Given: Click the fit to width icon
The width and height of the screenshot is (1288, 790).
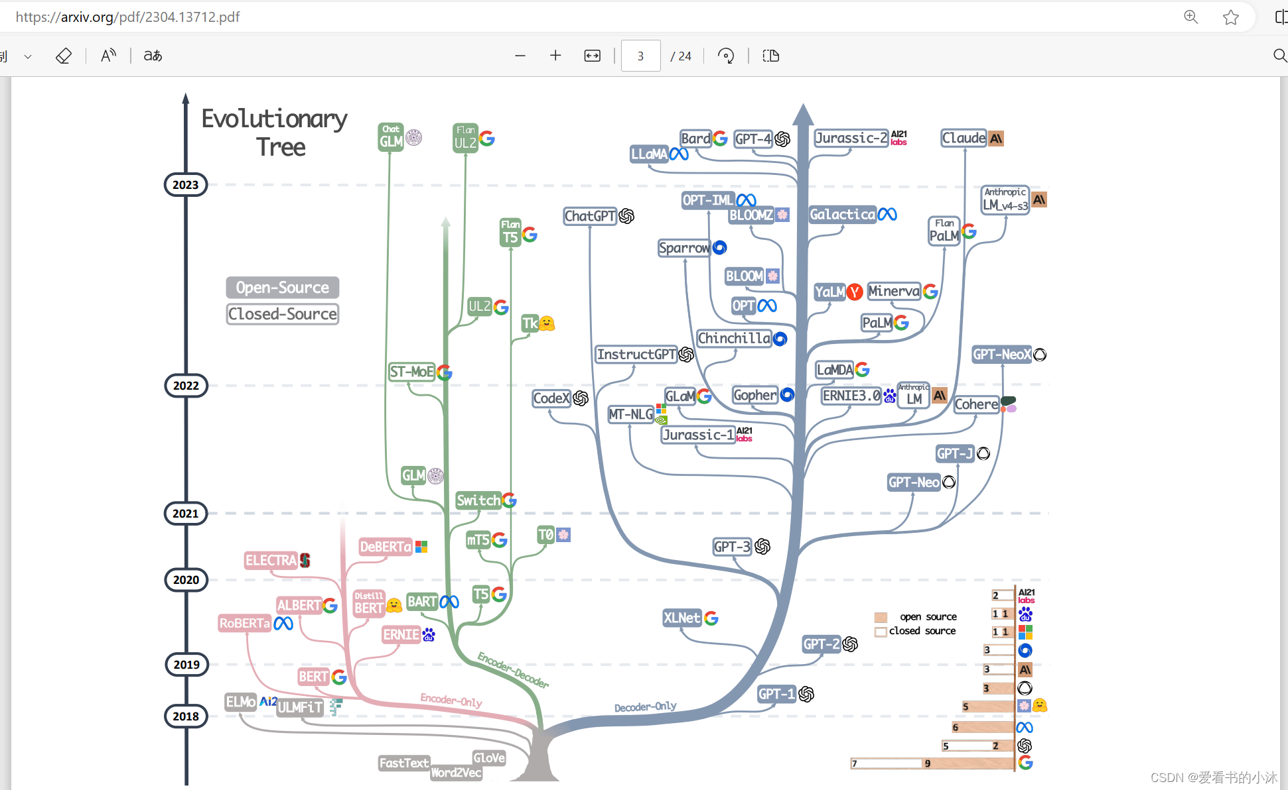Looking at the screenshot, I should [x=593, y=56].
